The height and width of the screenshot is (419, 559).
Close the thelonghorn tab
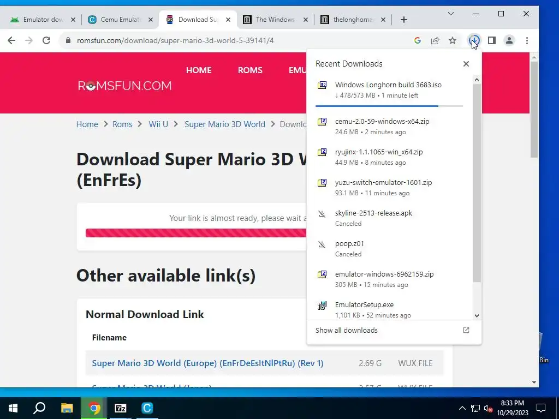[x=383, y=20]
